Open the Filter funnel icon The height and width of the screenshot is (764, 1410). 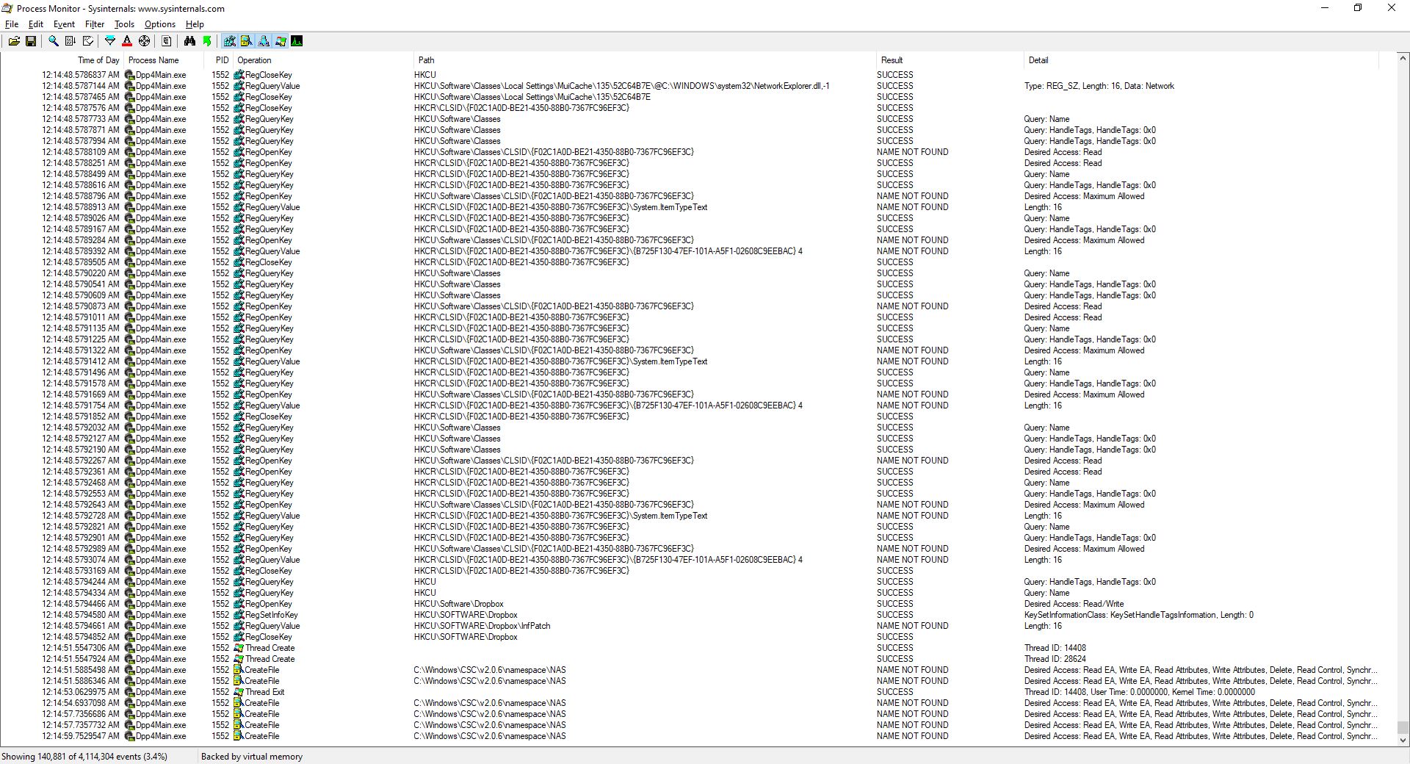tap(110, 41)
